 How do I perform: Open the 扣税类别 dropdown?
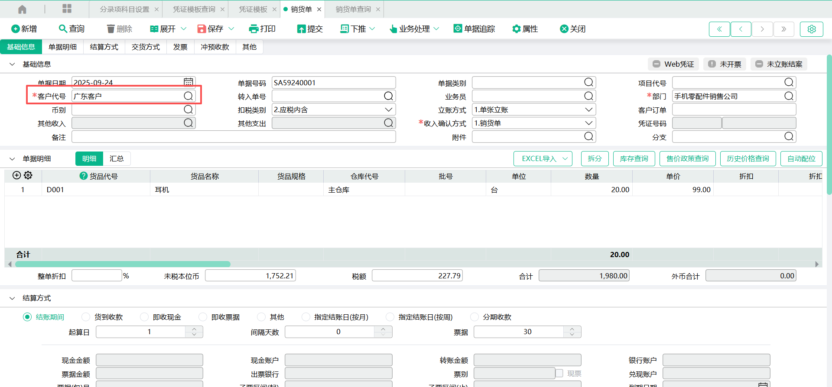click(389, 110)
